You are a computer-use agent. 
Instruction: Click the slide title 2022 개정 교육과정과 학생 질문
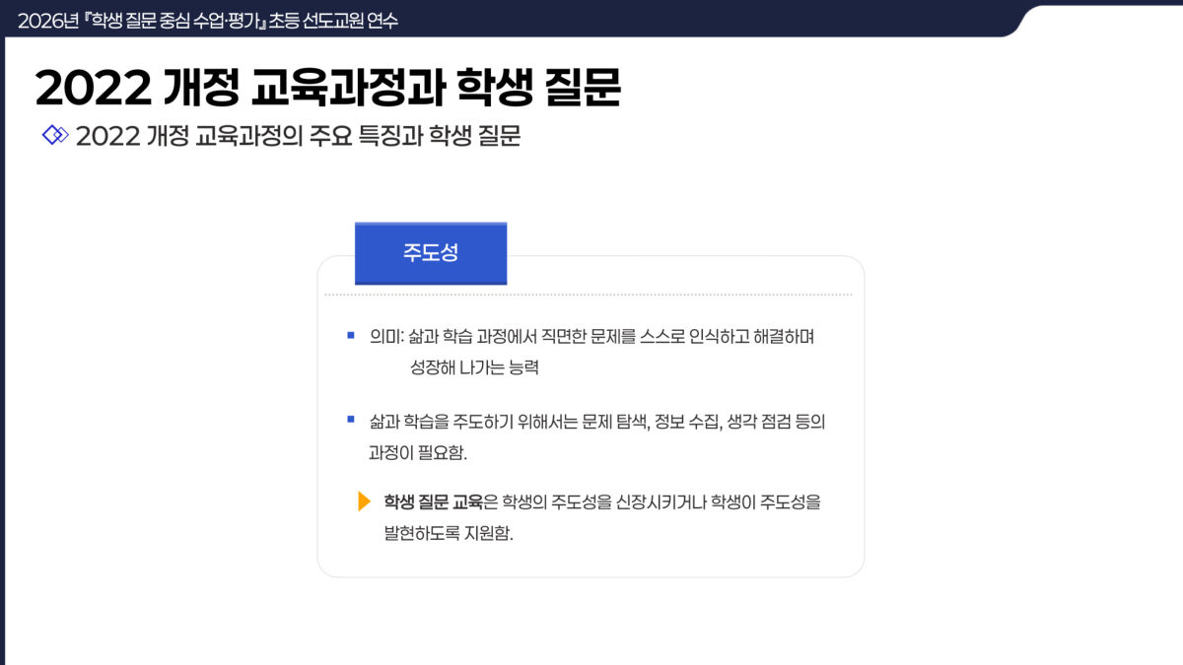[x=328, y=88]
